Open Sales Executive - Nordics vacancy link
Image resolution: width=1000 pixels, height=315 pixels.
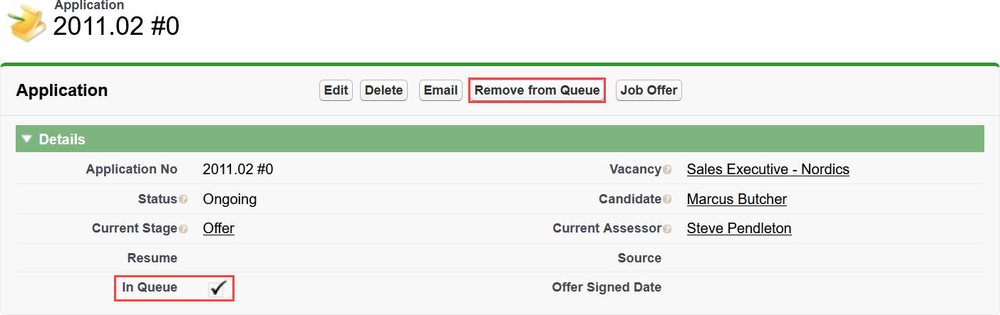tap(768, 169)
